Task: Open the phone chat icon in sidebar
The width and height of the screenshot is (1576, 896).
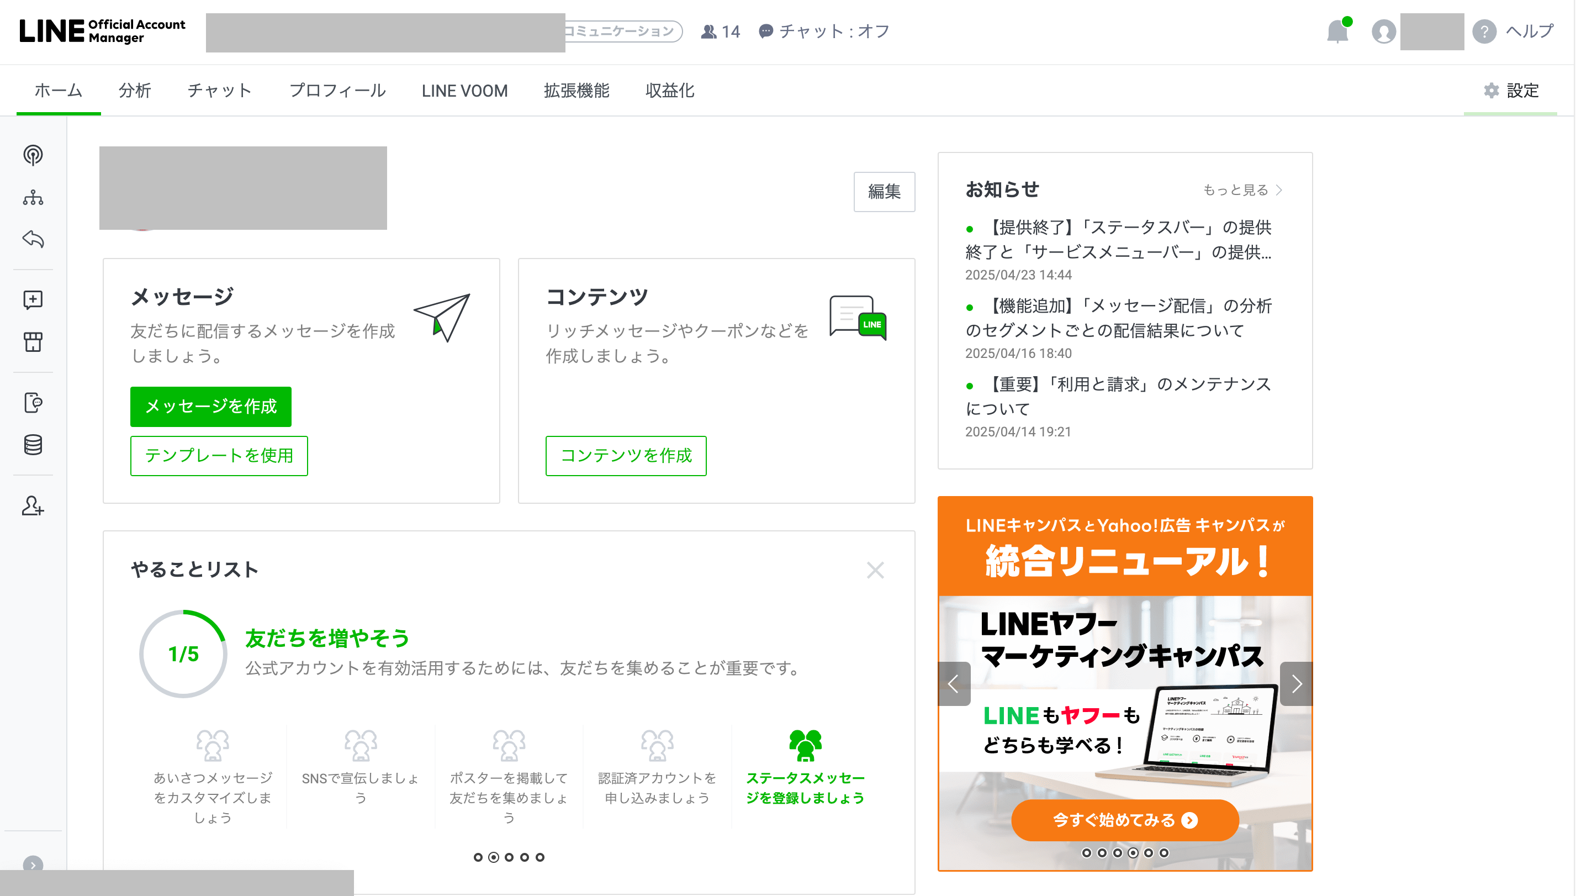Action: pyautogui.click(x=33, y=403)
